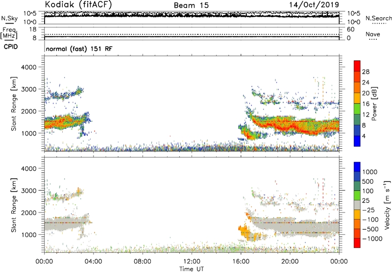Click the '16:00' time tick label
The image size is (392, 272).
pyautogui.click(x=241, y=262)
